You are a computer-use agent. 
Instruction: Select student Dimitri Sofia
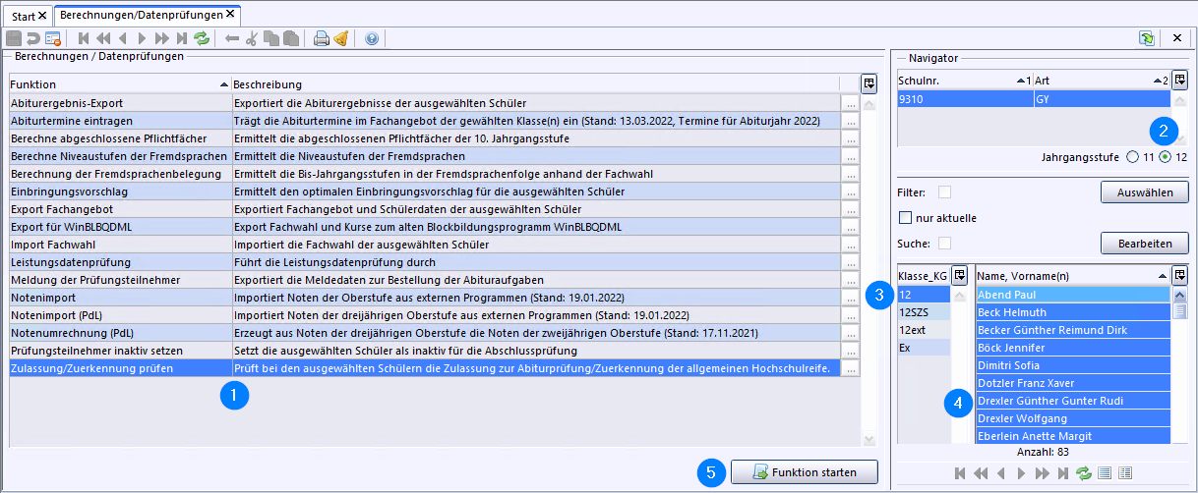1072,365
